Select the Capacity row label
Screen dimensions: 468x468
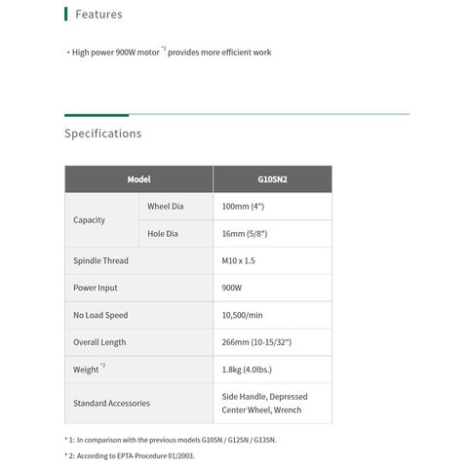[89, 220]
